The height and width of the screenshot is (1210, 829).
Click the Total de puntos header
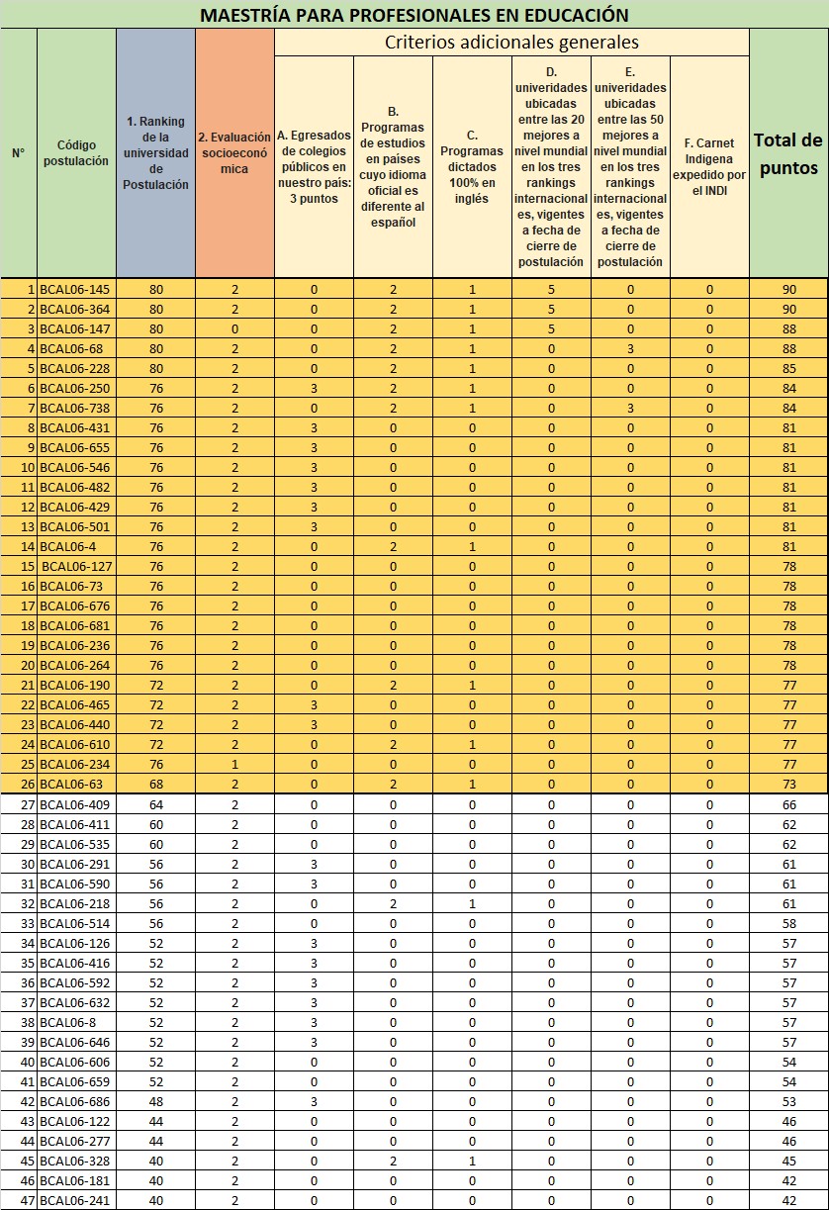click(788, 153)
